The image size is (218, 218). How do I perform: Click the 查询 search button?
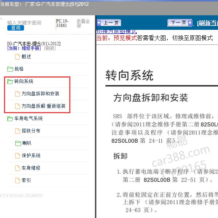point(16,28)
